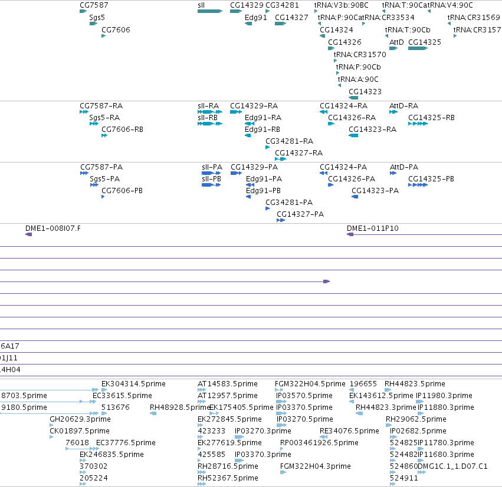
Task: Select the RH44823.3prime EST glyph
Action: (x=359, y=413)
